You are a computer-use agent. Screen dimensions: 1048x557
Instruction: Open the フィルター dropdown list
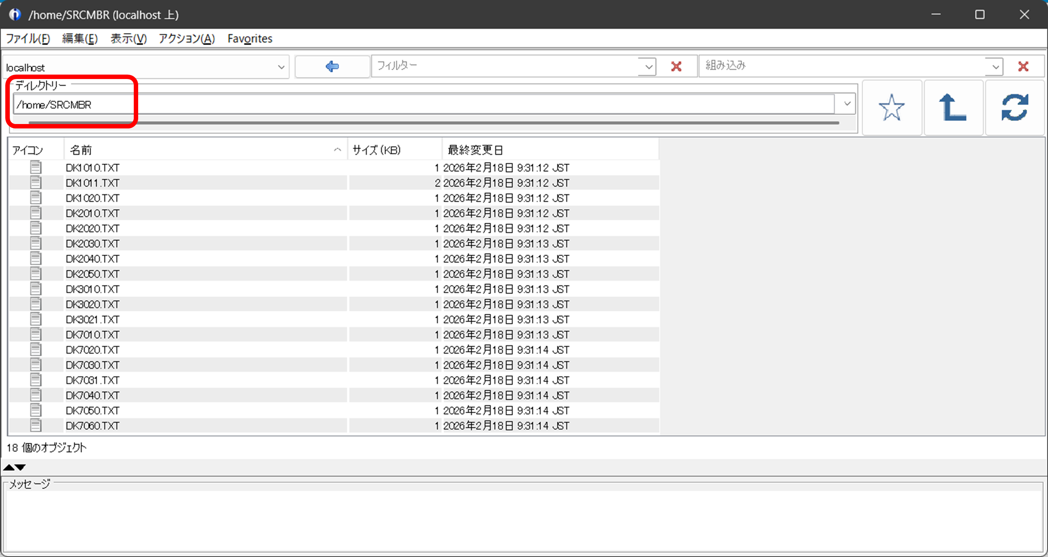point(648,67)
